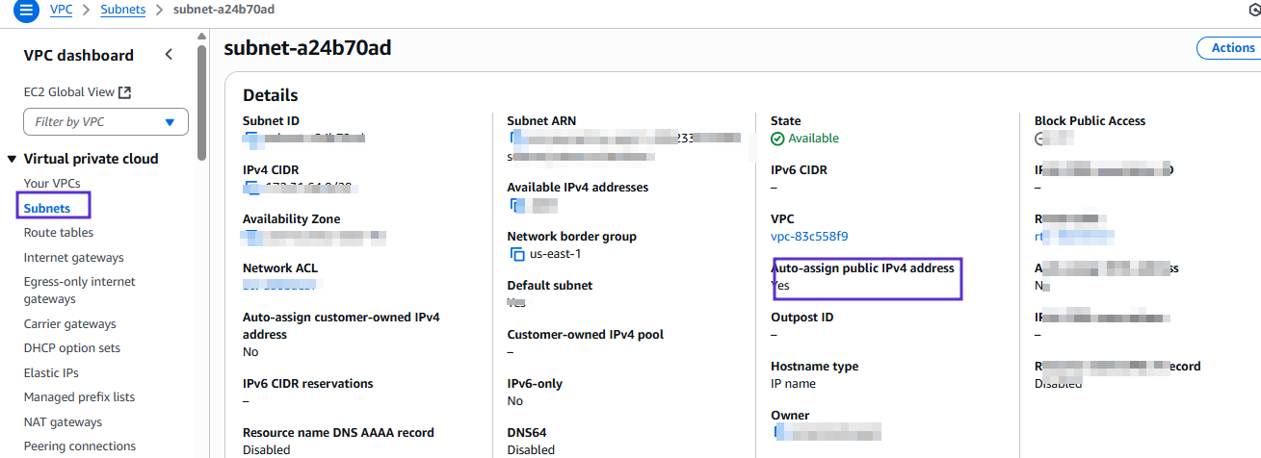Open the Network ACL link
1261x458 pixels.
pyautogui.click(x=279, y=286)
